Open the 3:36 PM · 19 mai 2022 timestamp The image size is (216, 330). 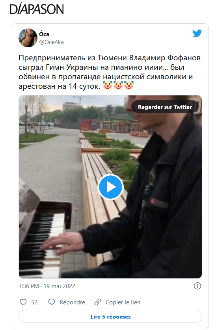click(x=47, y=286)
